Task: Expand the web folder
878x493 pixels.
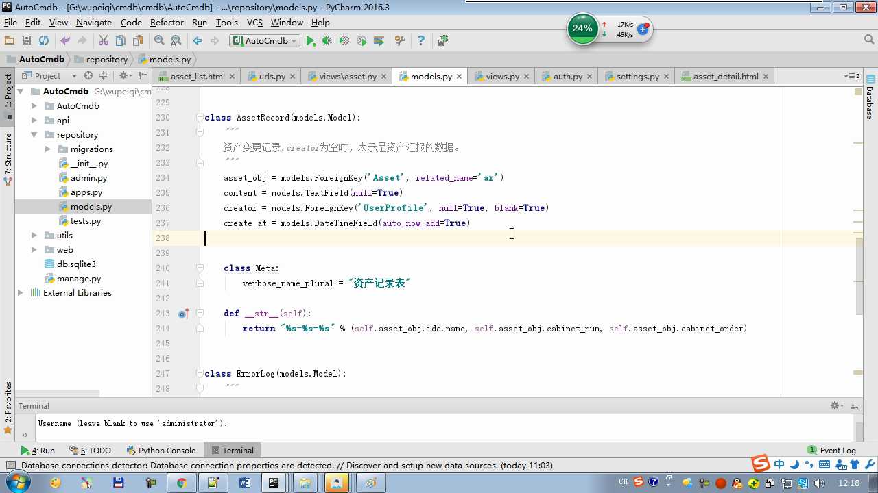Action: click(34, 250)
